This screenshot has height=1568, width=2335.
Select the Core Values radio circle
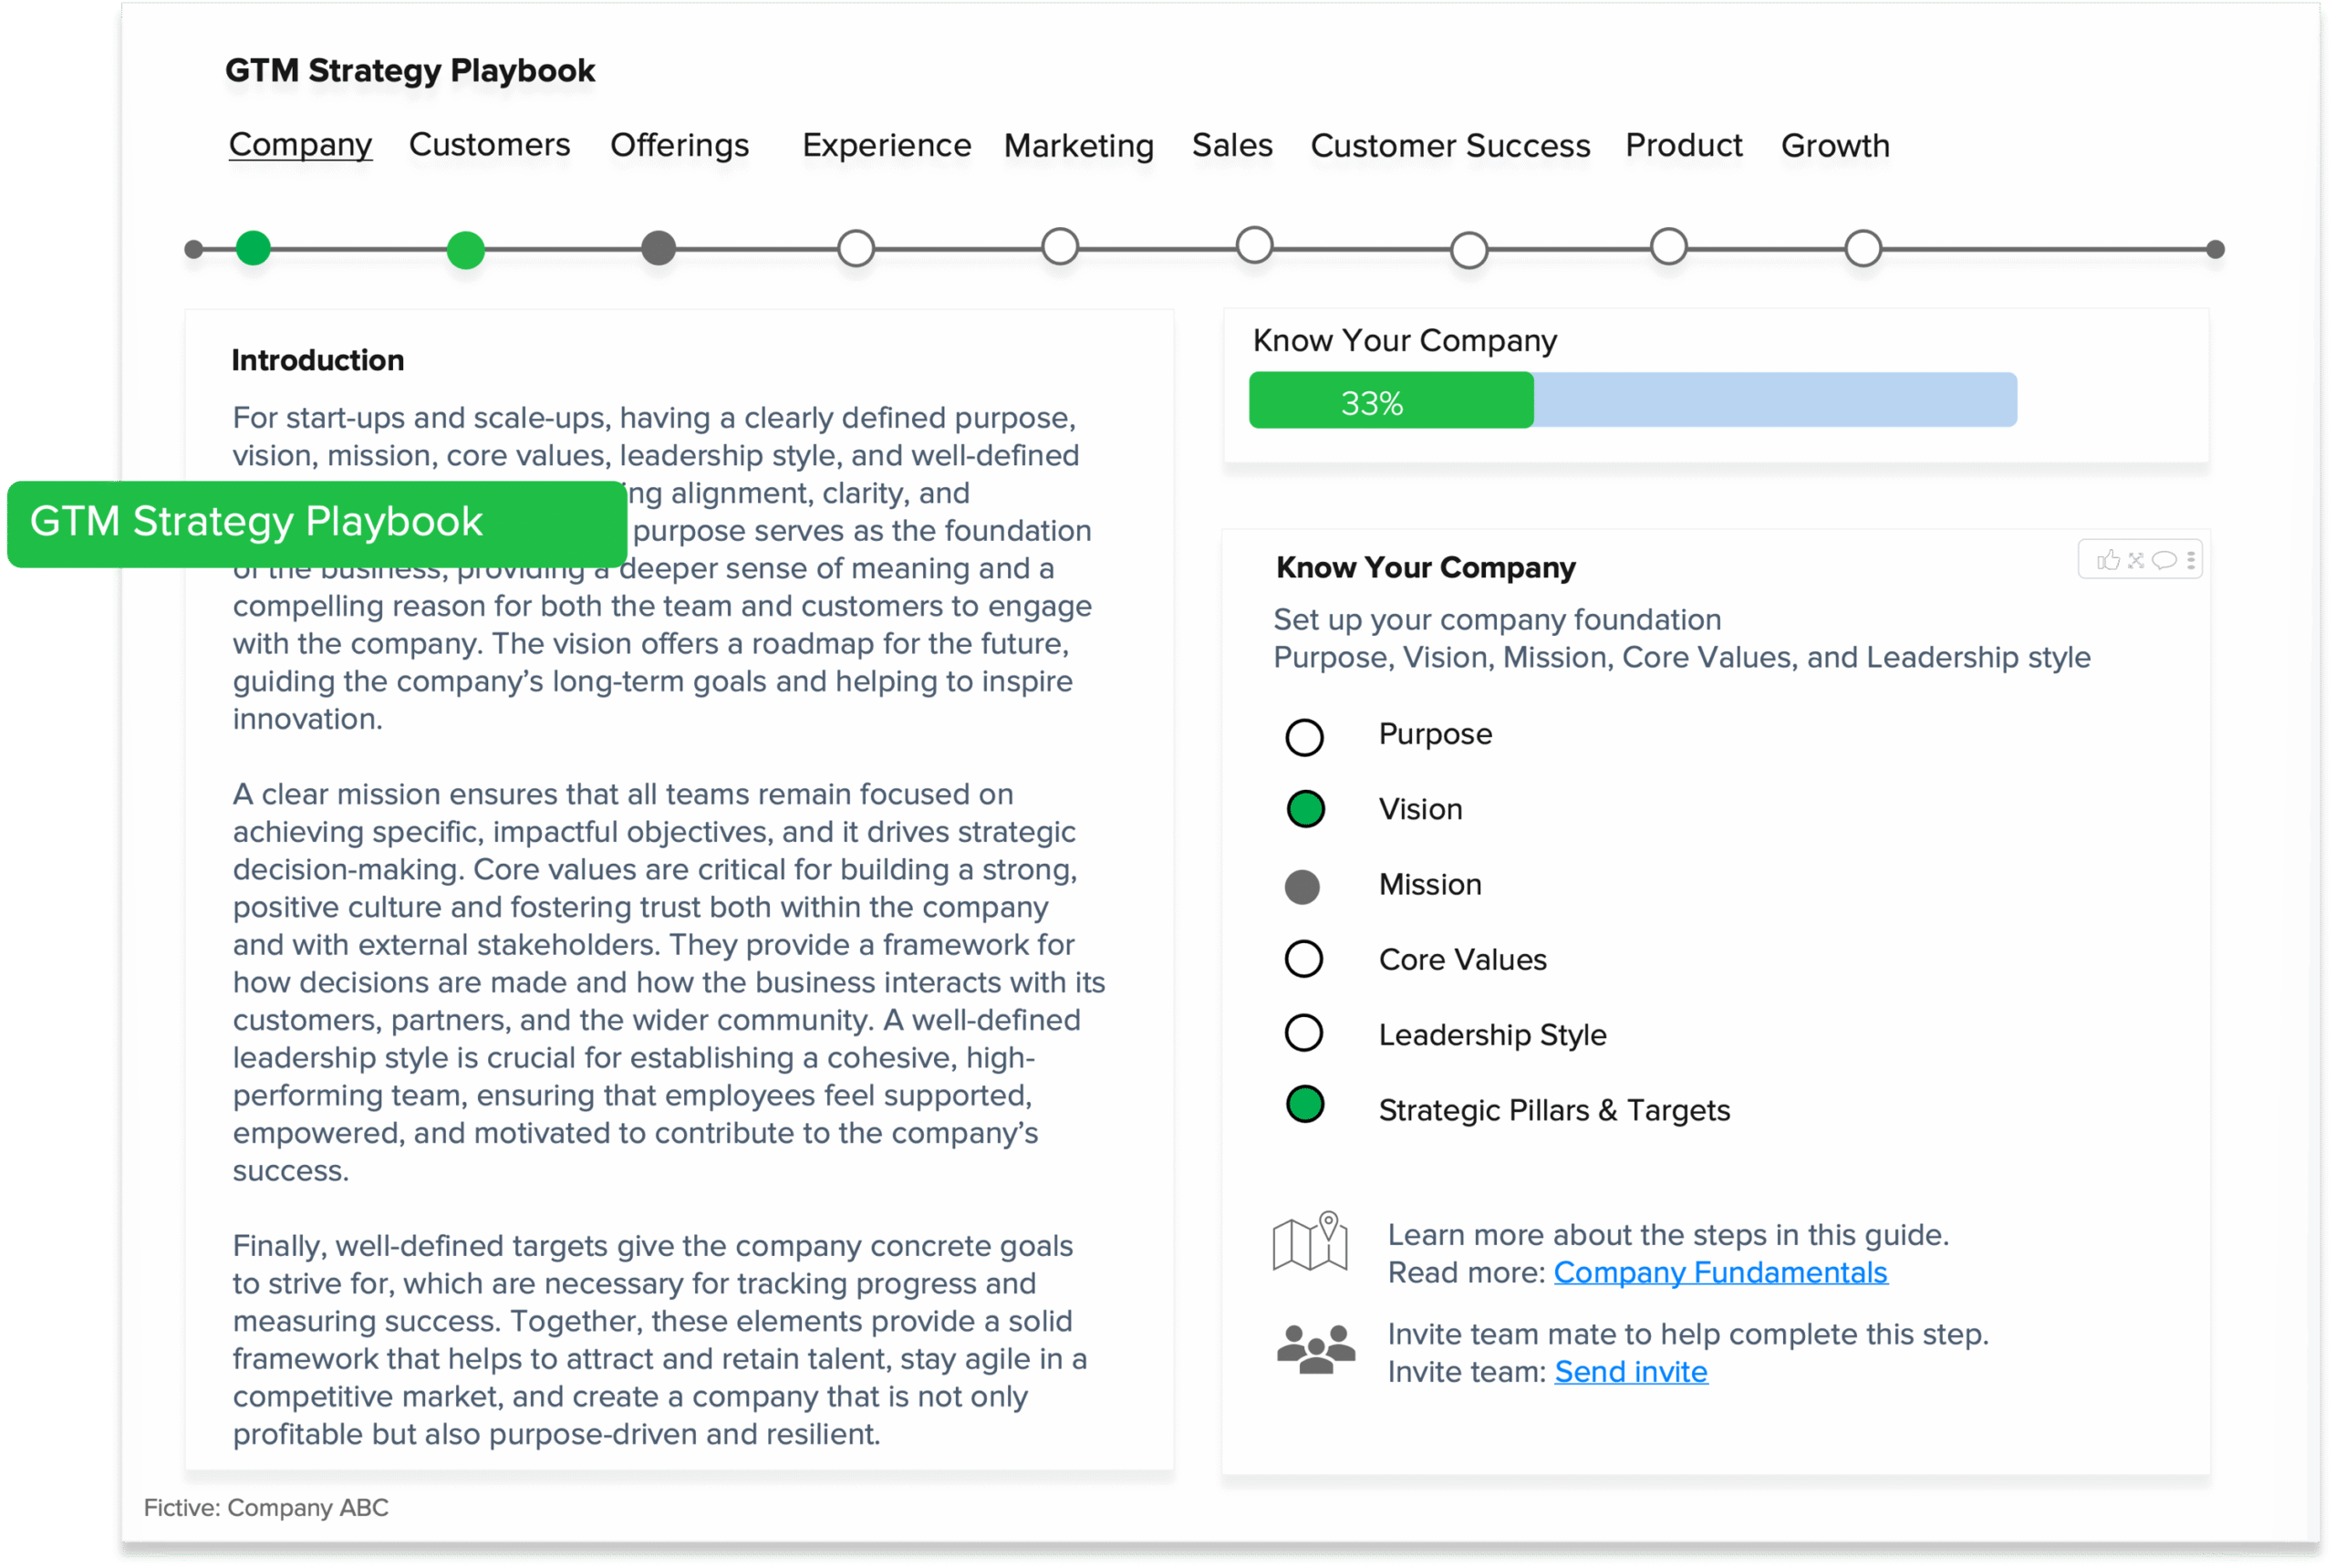[x=1304, y=959]
